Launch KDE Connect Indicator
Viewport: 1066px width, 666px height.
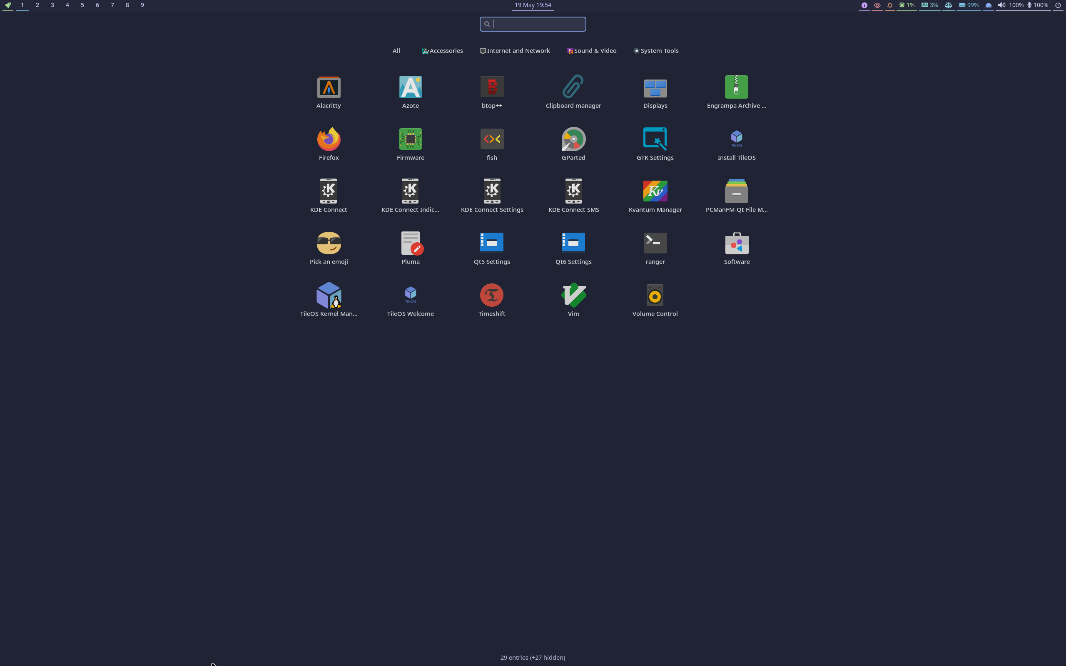click(x=410, y=196)
